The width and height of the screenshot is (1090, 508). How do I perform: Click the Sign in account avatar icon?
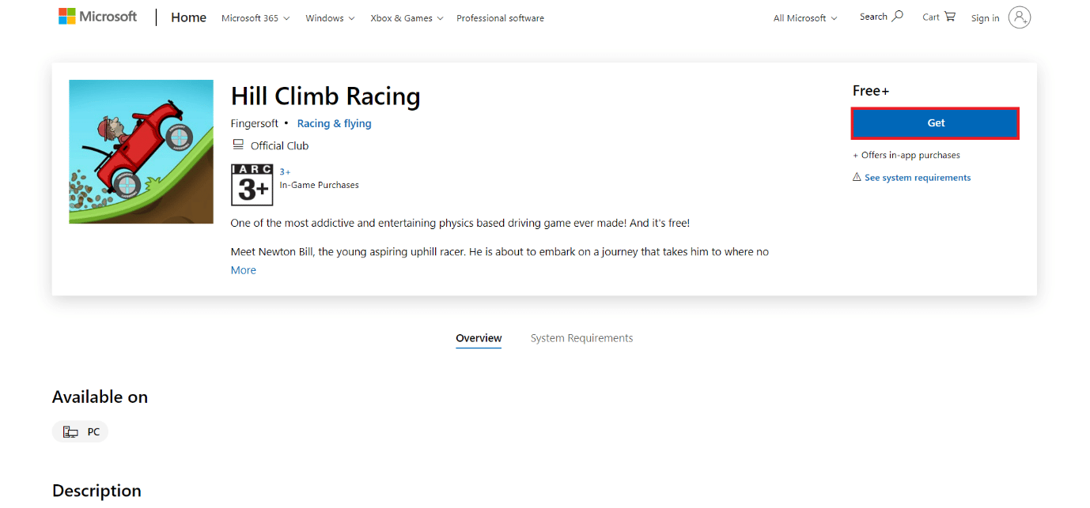pyautogui.click(x=1020, y=17)
